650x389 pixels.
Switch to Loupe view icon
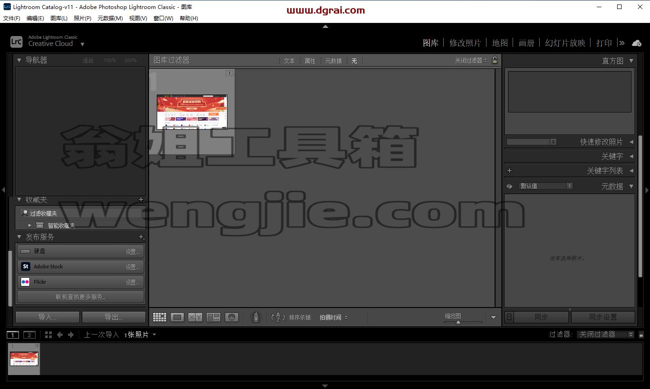point(177,317)
